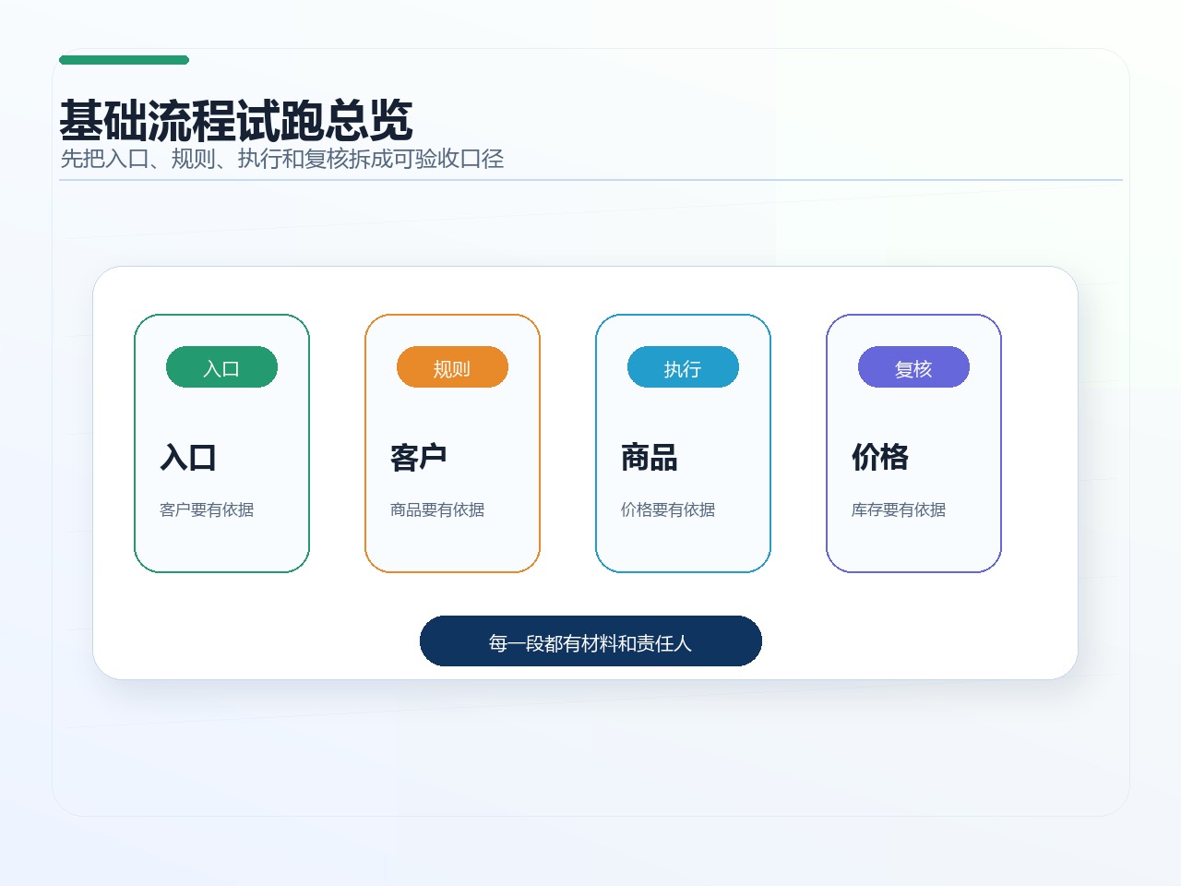Click the green 入口 pill tag

pyautogui.click(x=221, y=367)
